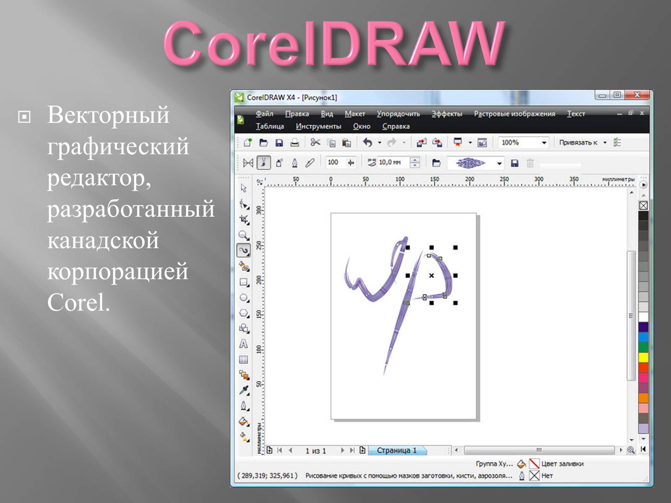Select the Shape edit tool
This screenshot has width=671, height=503.
244,204
